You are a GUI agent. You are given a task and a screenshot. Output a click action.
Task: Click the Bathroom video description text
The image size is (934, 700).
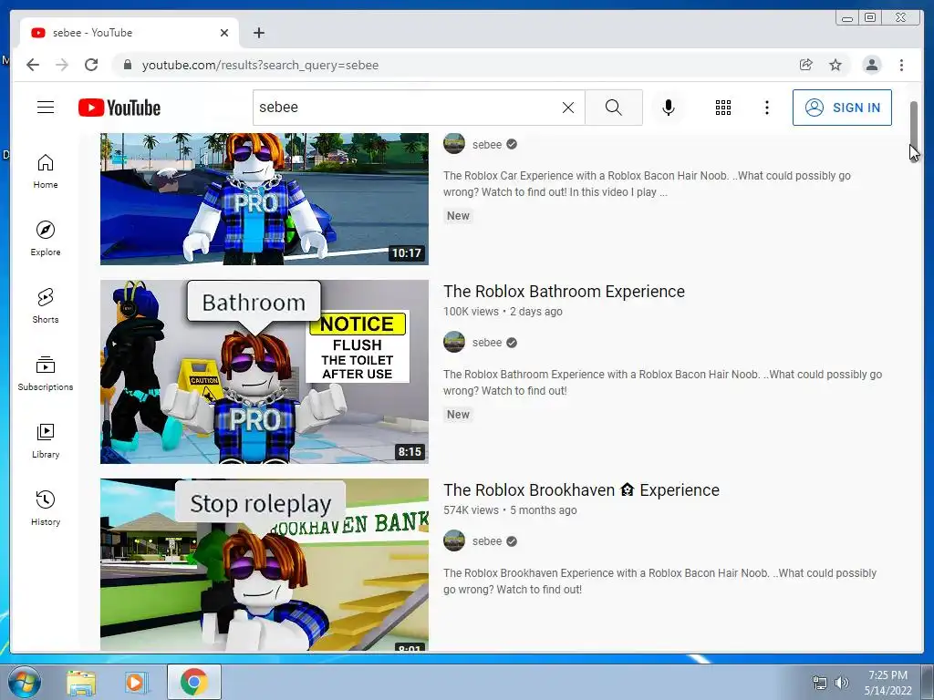coord(662,383)
